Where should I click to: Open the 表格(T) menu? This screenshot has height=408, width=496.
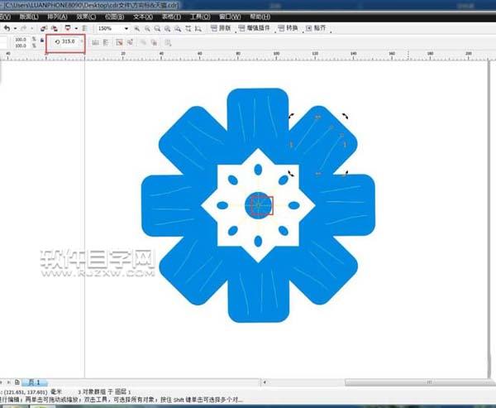pyautogui.click(x=171, y=17)
